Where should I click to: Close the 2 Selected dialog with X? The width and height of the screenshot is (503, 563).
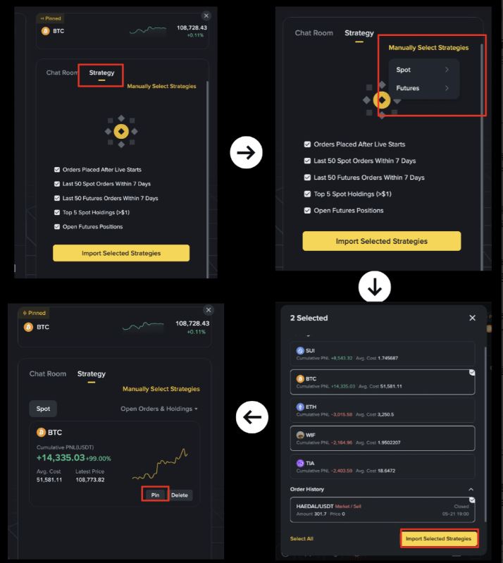click(472, 318)
